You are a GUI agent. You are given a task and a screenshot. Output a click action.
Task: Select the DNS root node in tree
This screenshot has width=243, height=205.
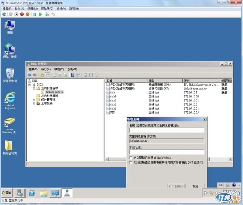pyautogui.click(x=35, y=81)
